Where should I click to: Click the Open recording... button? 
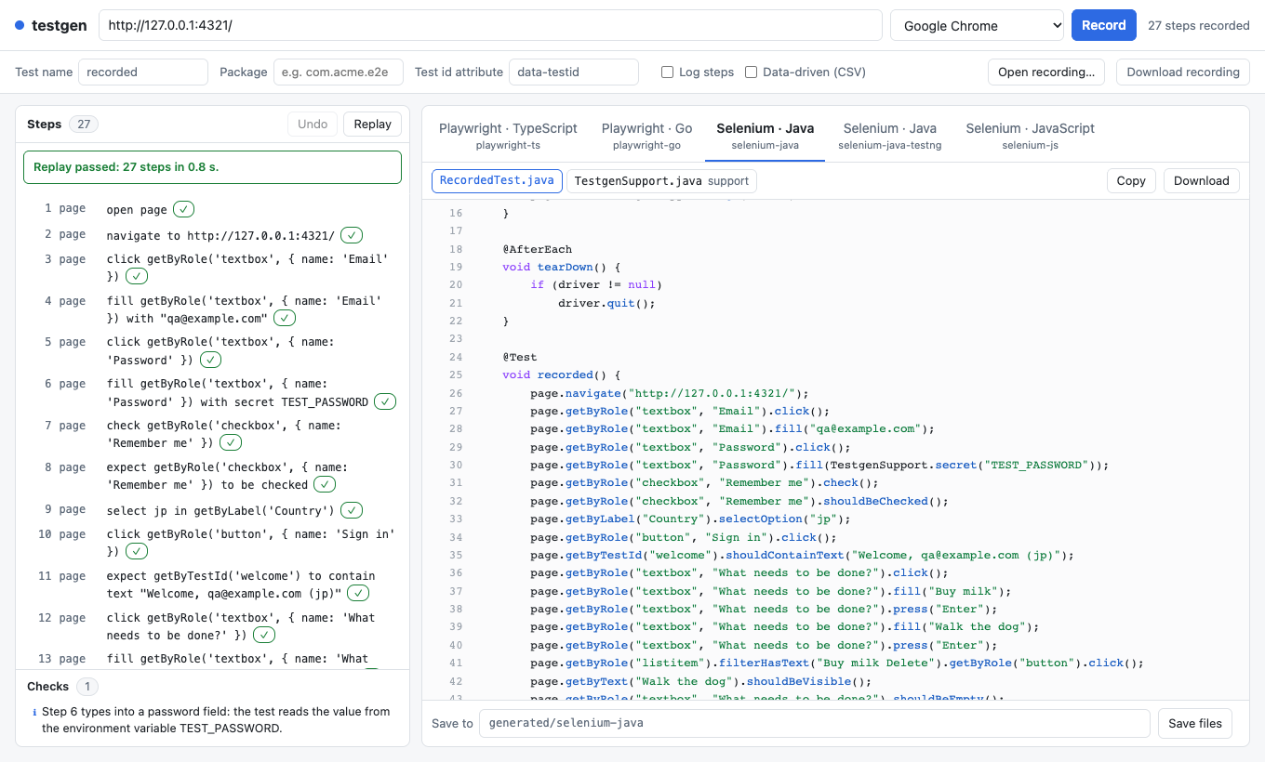(1046, 72)
